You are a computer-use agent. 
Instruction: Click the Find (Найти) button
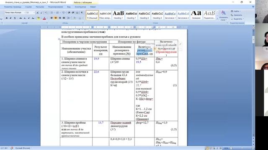point(236,11)
